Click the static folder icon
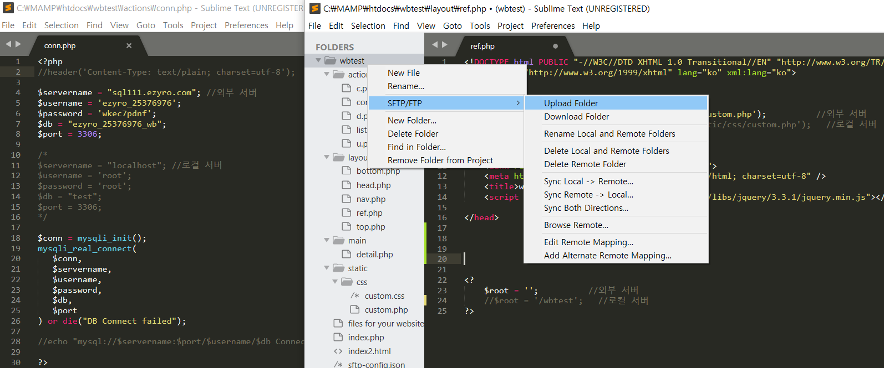This screenshot has height=368, width=884. (339, 268)
